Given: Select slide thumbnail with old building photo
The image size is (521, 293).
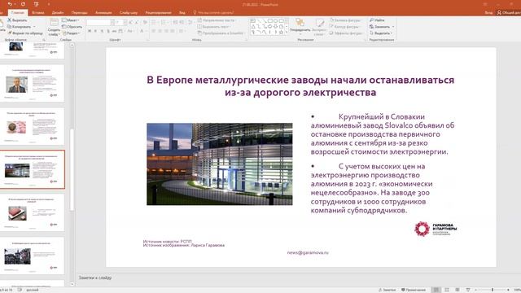Looking at the screenshot, I should pos(33,256).
